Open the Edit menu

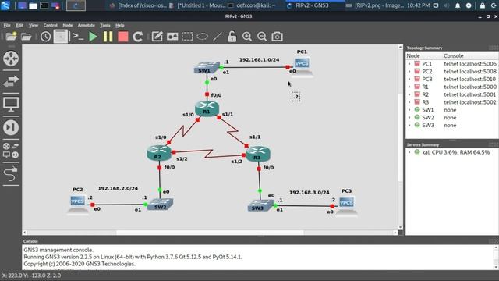(19, 25)
